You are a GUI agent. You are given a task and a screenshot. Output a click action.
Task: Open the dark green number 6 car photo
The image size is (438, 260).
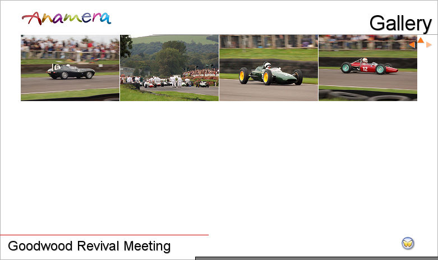[70, 68]
